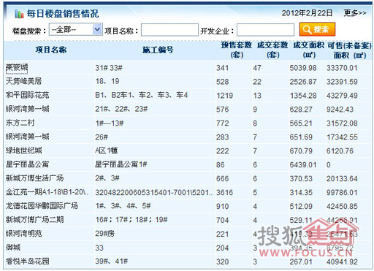Select the project name 龙德花园华鹏国际广场
The height and width of the screenshot is (271, 374).
point(42,206)
